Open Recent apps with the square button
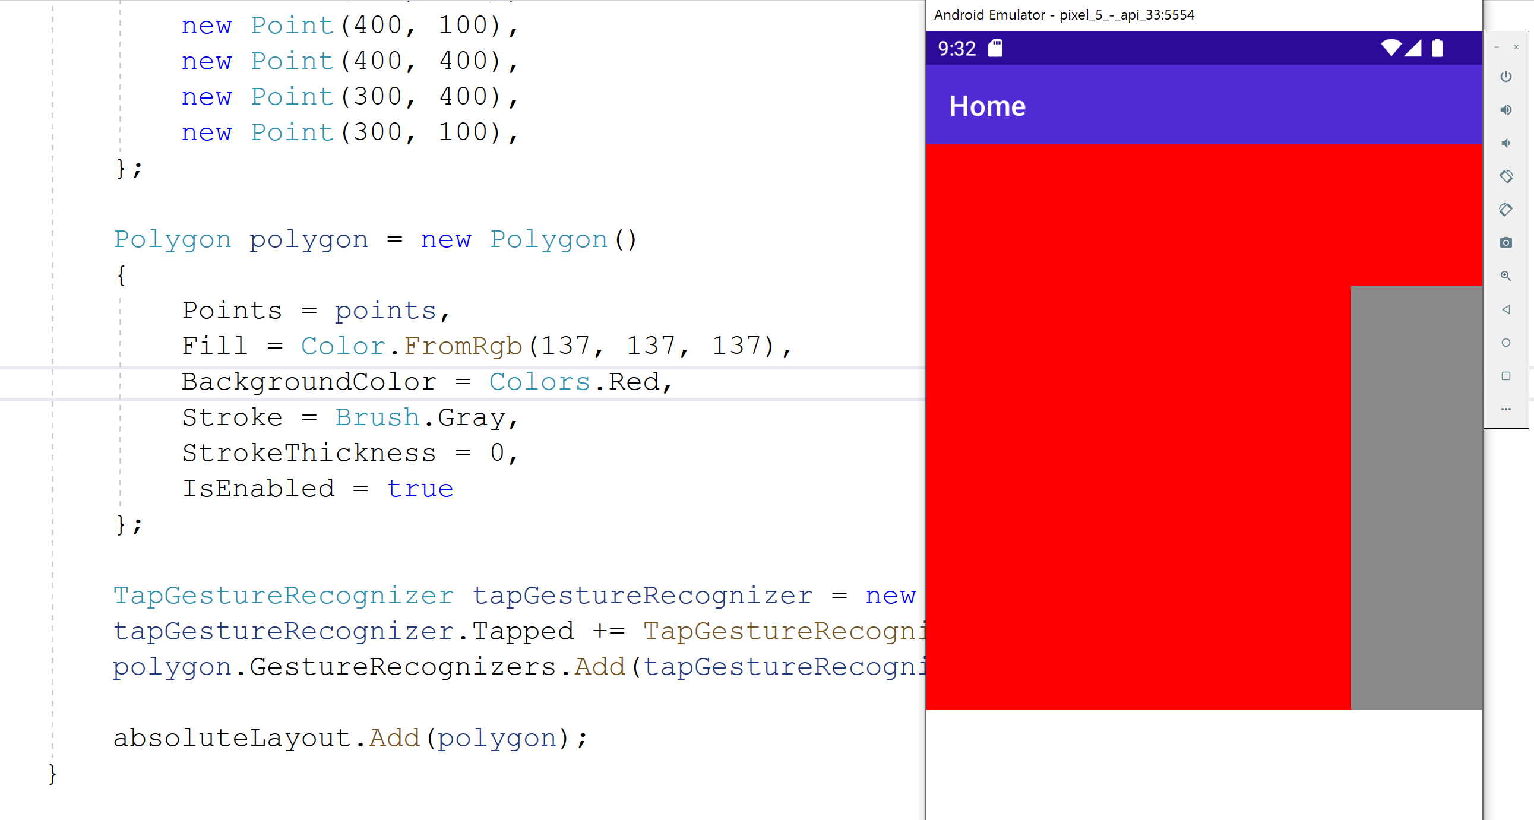1534x820 pixels. point(1507,376)
